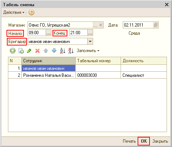Open help with the question mark icon

[x=32, y=12]
